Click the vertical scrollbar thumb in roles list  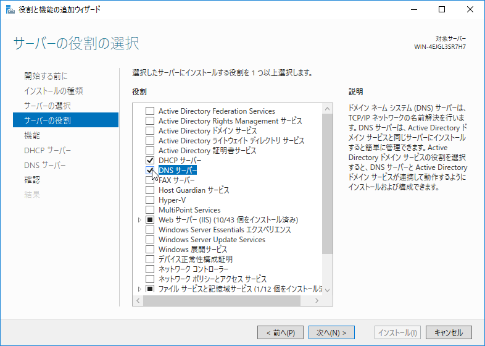(x=327, y=184)
